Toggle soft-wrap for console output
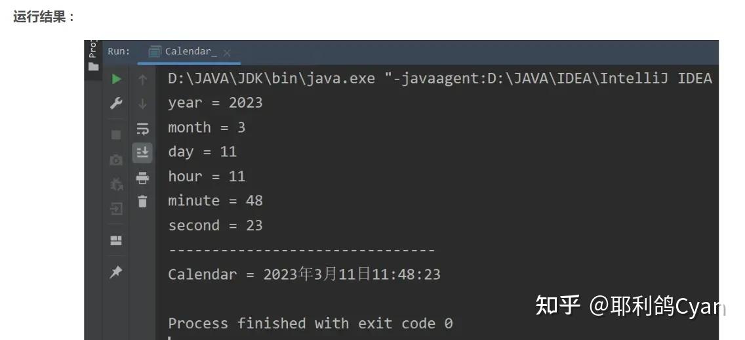 click(142, 129)
